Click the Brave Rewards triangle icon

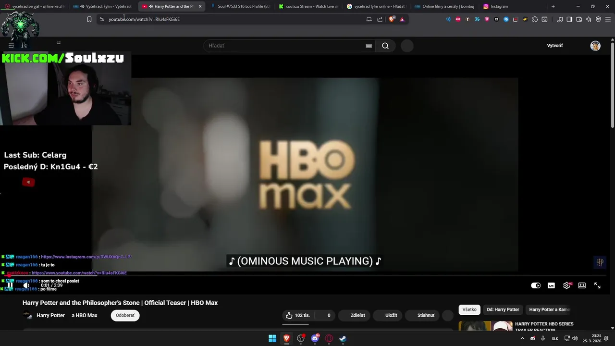click(402, 19)
